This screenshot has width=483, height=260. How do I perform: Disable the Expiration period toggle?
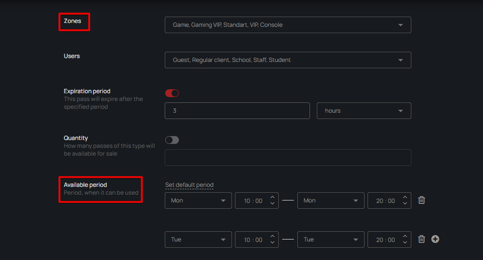172,93
